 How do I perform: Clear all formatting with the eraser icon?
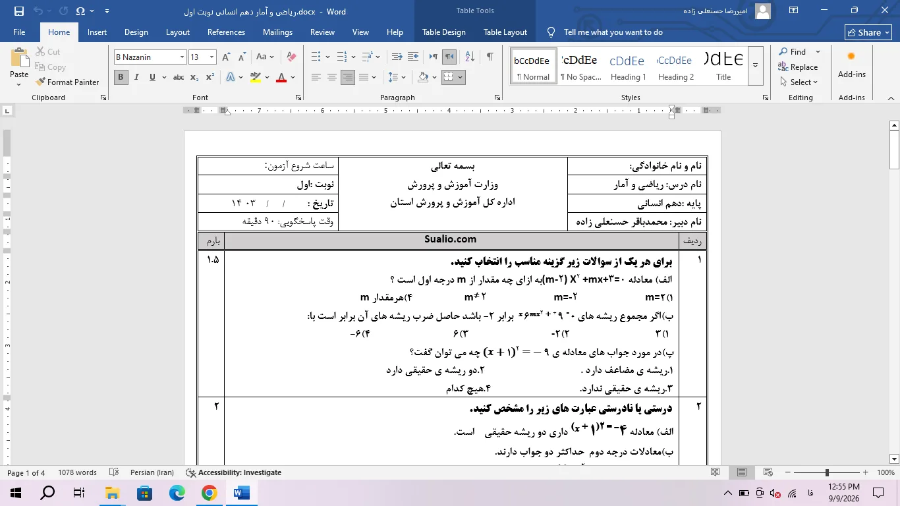click(291, 57)
